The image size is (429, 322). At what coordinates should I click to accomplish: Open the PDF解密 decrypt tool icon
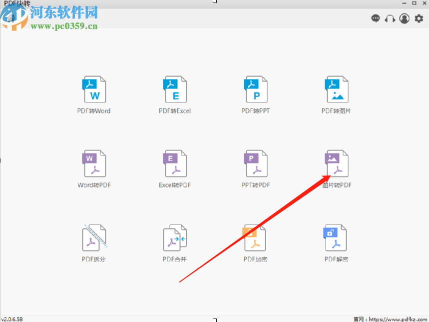tap(335, 237)
